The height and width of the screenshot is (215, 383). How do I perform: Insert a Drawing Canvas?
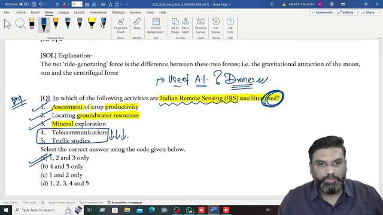[200, 26]
